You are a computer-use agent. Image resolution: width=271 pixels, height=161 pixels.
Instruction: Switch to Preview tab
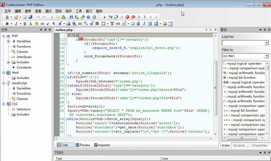83,145
